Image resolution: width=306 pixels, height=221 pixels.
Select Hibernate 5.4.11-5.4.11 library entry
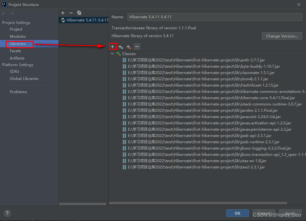[x=84, y=20]
